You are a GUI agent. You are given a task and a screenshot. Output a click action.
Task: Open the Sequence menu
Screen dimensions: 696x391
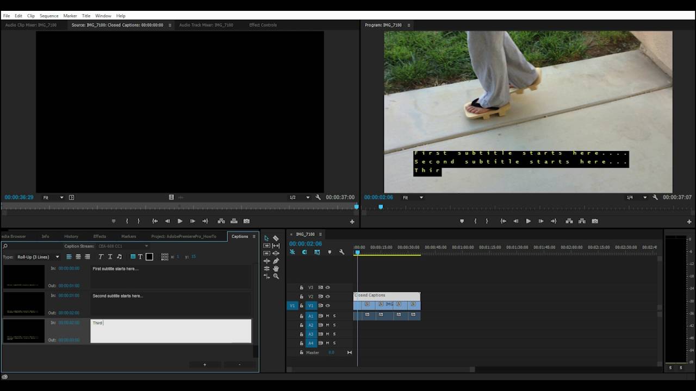[x=49, y=16]
